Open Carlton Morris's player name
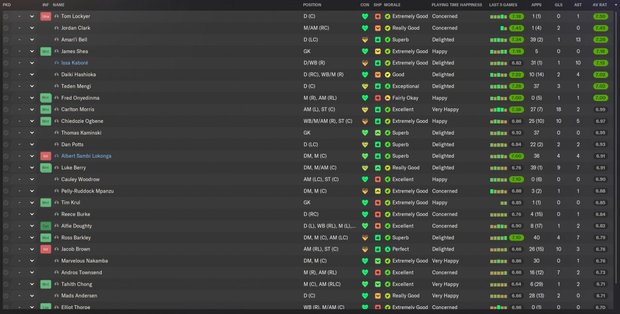Screen dimensions: 620x314 point(77,109)
